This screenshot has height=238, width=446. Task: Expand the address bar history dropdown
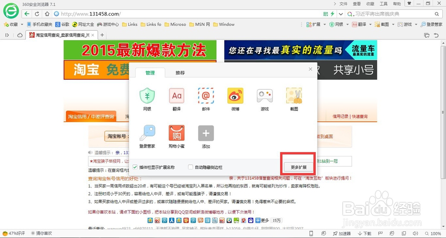pos(340,14)
